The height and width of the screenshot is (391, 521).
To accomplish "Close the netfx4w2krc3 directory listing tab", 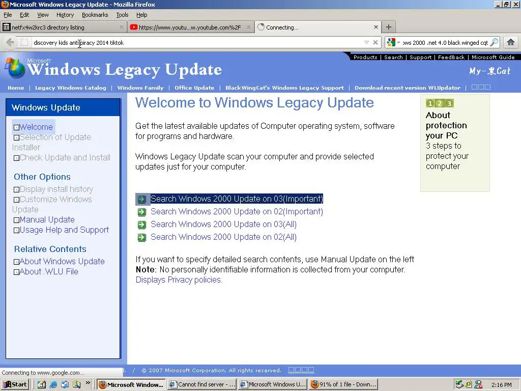I will (x=122, y=27).
